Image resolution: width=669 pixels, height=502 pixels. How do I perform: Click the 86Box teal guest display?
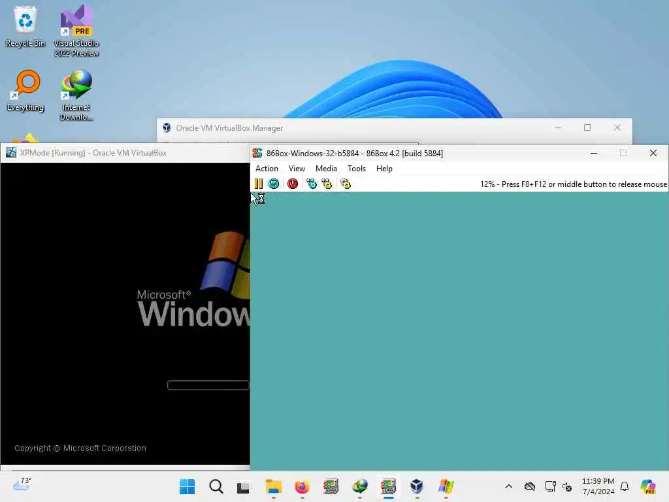(459, 331)
